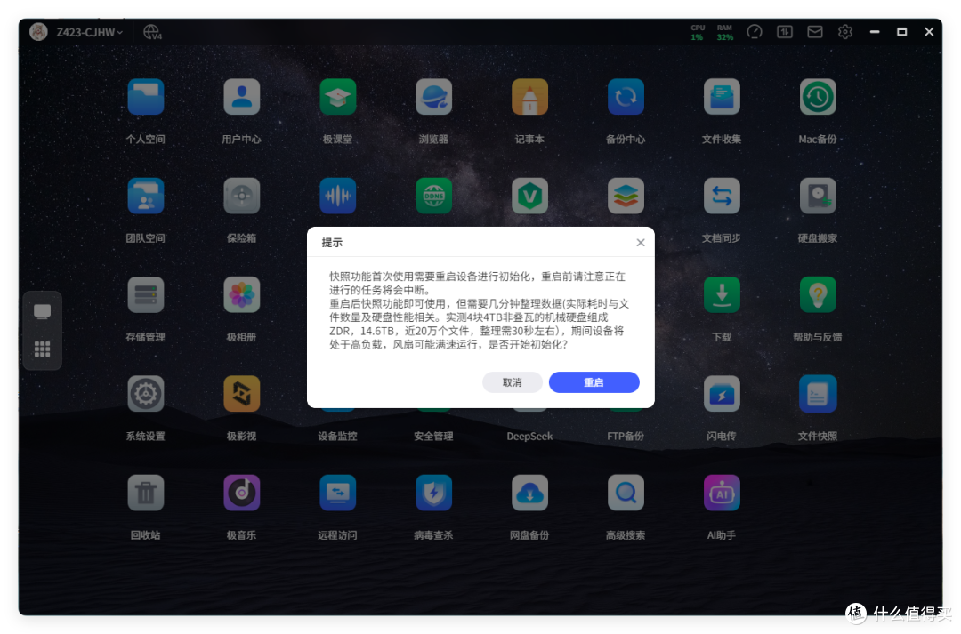Open the green DDNS app icon
The height and width of the screenshot is (634, 961).
pyautogui.click(x=433, y=196)
